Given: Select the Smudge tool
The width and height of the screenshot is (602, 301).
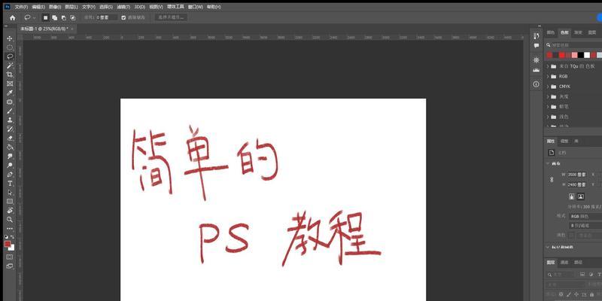Looking at the screenshot, I should 10,157.
